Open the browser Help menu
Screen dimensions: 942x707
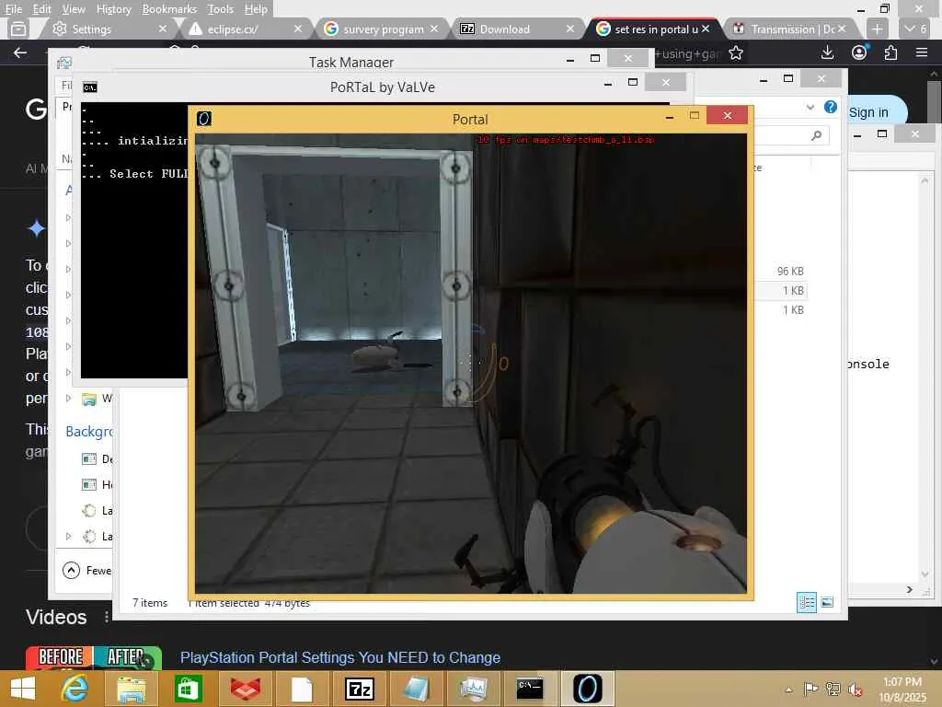pyautogui.click(x=256, y=9)
